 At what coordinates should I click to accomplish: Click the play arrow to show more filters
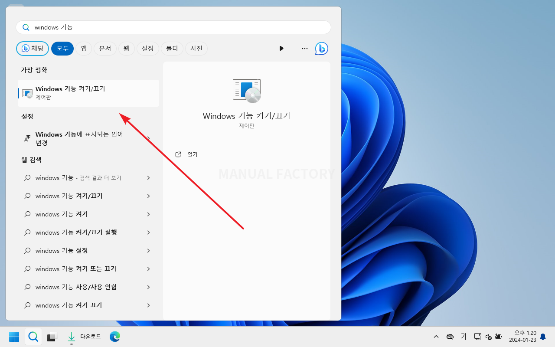coord(281,49)
